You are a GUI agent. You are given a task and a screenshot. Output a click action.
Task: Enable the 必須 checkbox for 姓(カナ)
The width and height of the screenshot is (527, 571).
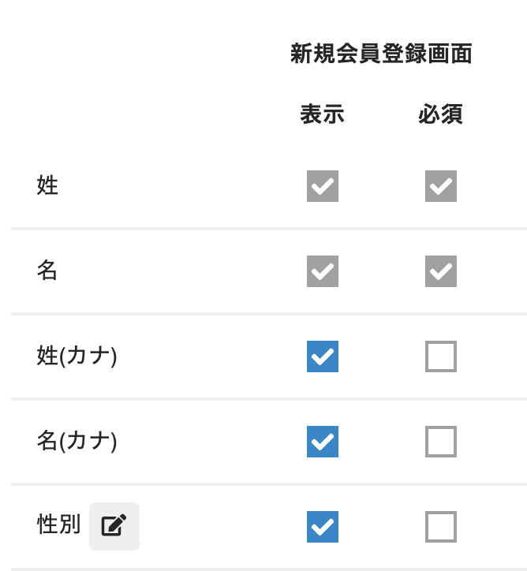(x=441, y=356)
